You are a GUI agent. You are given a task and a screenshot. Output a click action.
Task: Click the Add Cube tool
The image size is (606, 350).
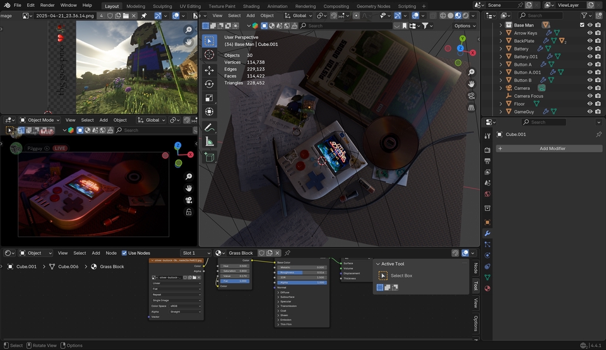click(210, 157)
